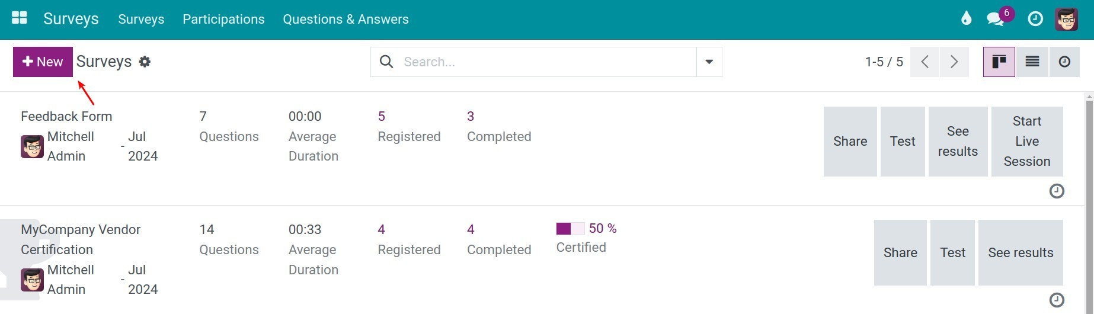
Task: Click activity clock on Vendor Certification card
Action: pos(1057,300)
